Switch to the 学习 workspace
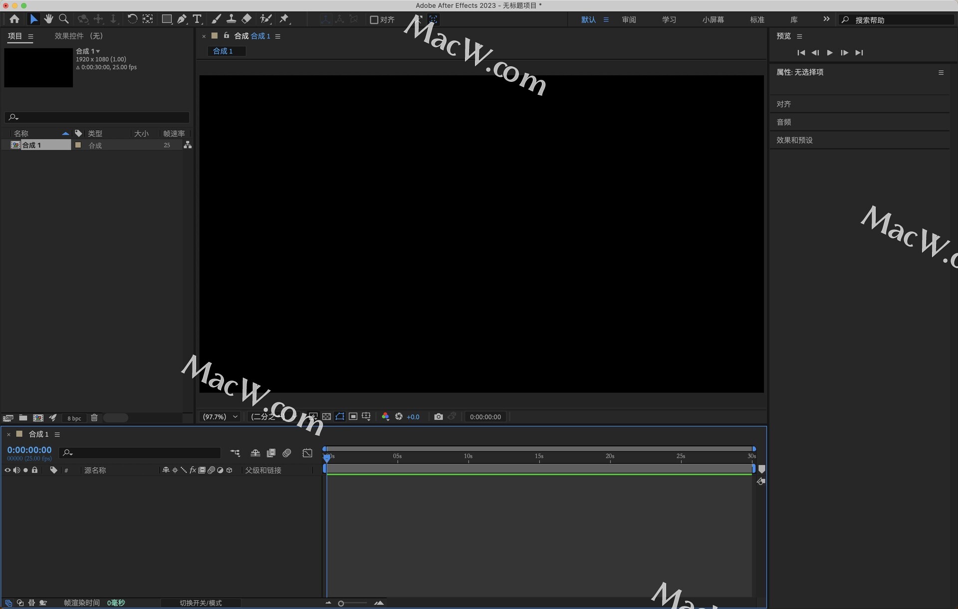 (669, 19)
